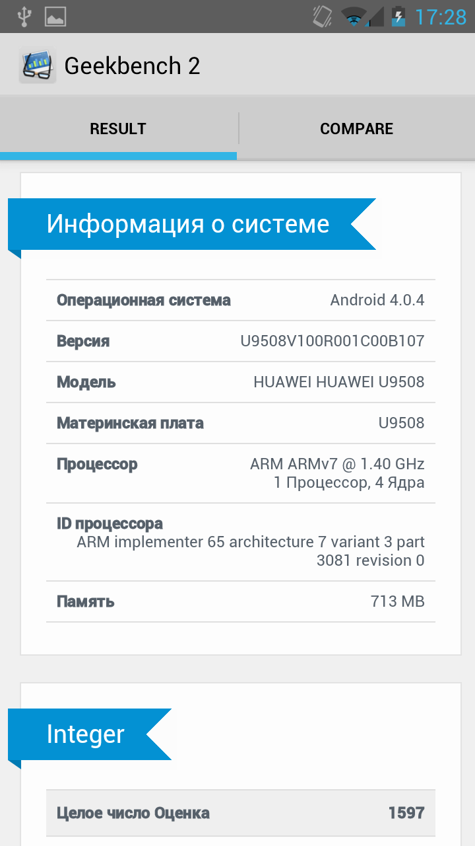This screenshot has width=475, height=846.
Task: Tap the Информация о системе banner
Action: tap(188, 224)
